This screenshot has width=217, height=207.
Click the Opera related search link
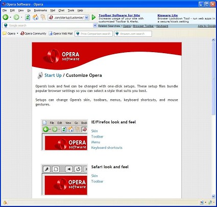[127, 26]
